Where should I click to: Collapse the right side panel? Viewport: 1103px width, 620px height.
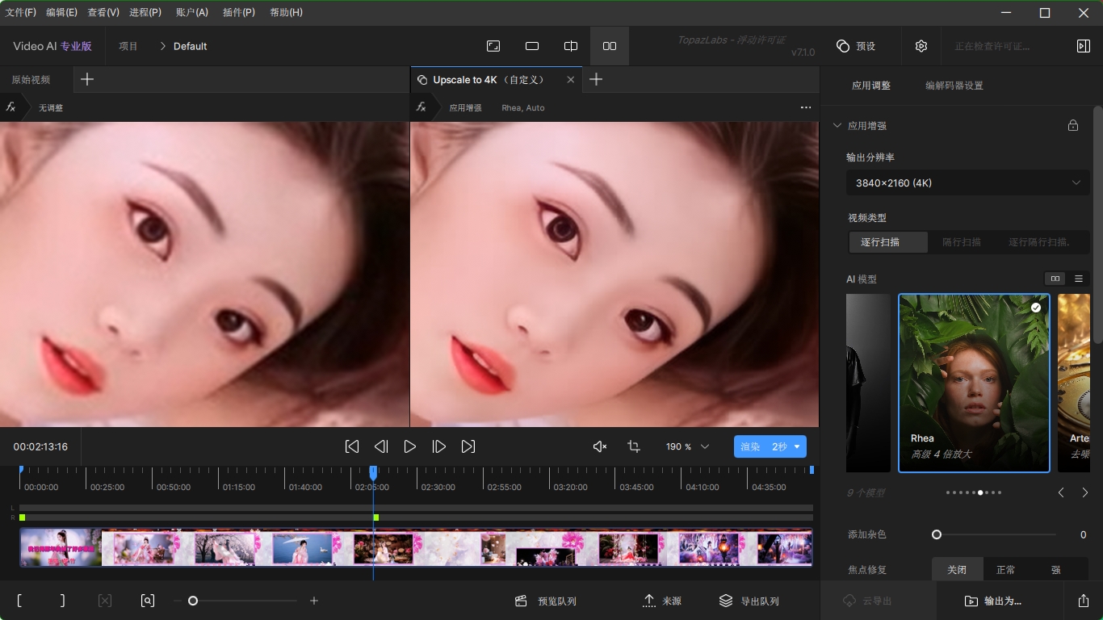pos(1083,46)
